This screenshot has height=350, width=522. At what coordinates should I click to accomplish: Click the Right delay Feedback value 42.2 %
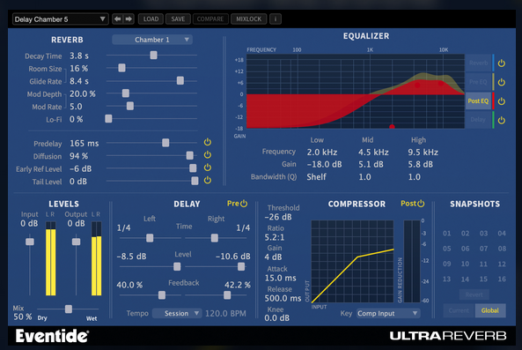coord(238,285)
